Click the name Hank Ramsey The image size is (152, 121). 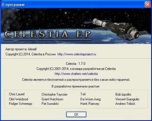pyautogui.click(x=90, y=104)
